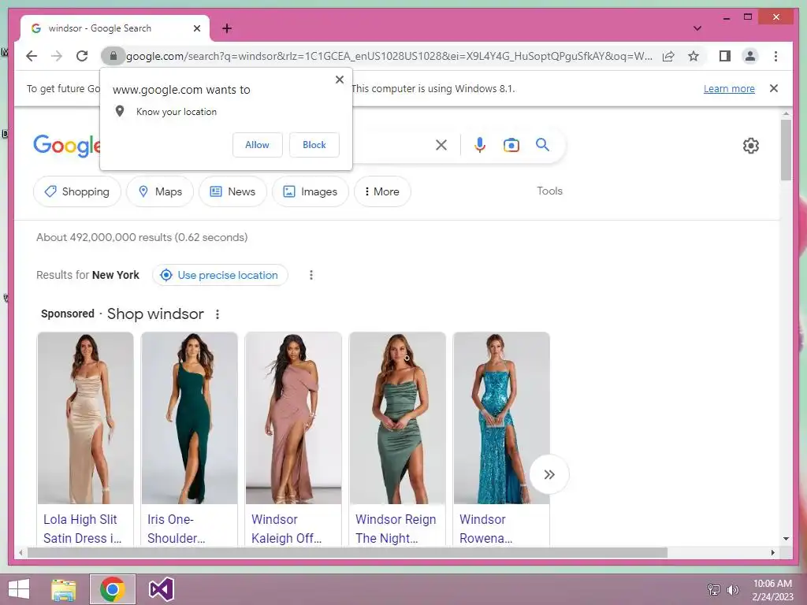Image resolution: width=807 pixels, height=605 pixels.
Task: Click Use precise location button
Action: pyautogui.click(x=220, y=275)
